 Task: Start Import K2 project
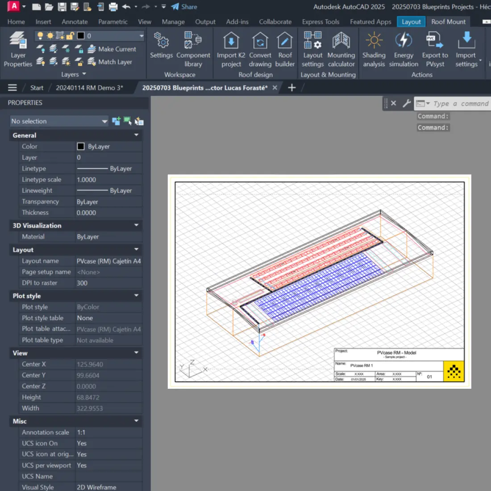[230, 49]
